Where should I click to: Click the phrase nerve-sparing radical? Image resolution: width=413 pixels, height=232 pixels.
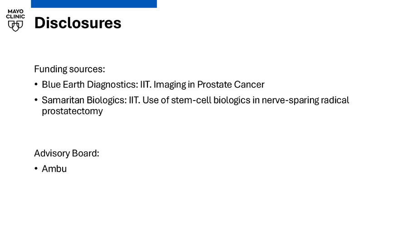point(305,100)
